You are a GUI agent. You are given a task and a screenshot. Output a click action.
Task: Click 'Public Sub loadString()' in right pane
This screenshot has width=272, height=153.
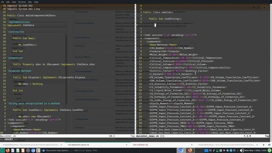(x=165, y=19)
